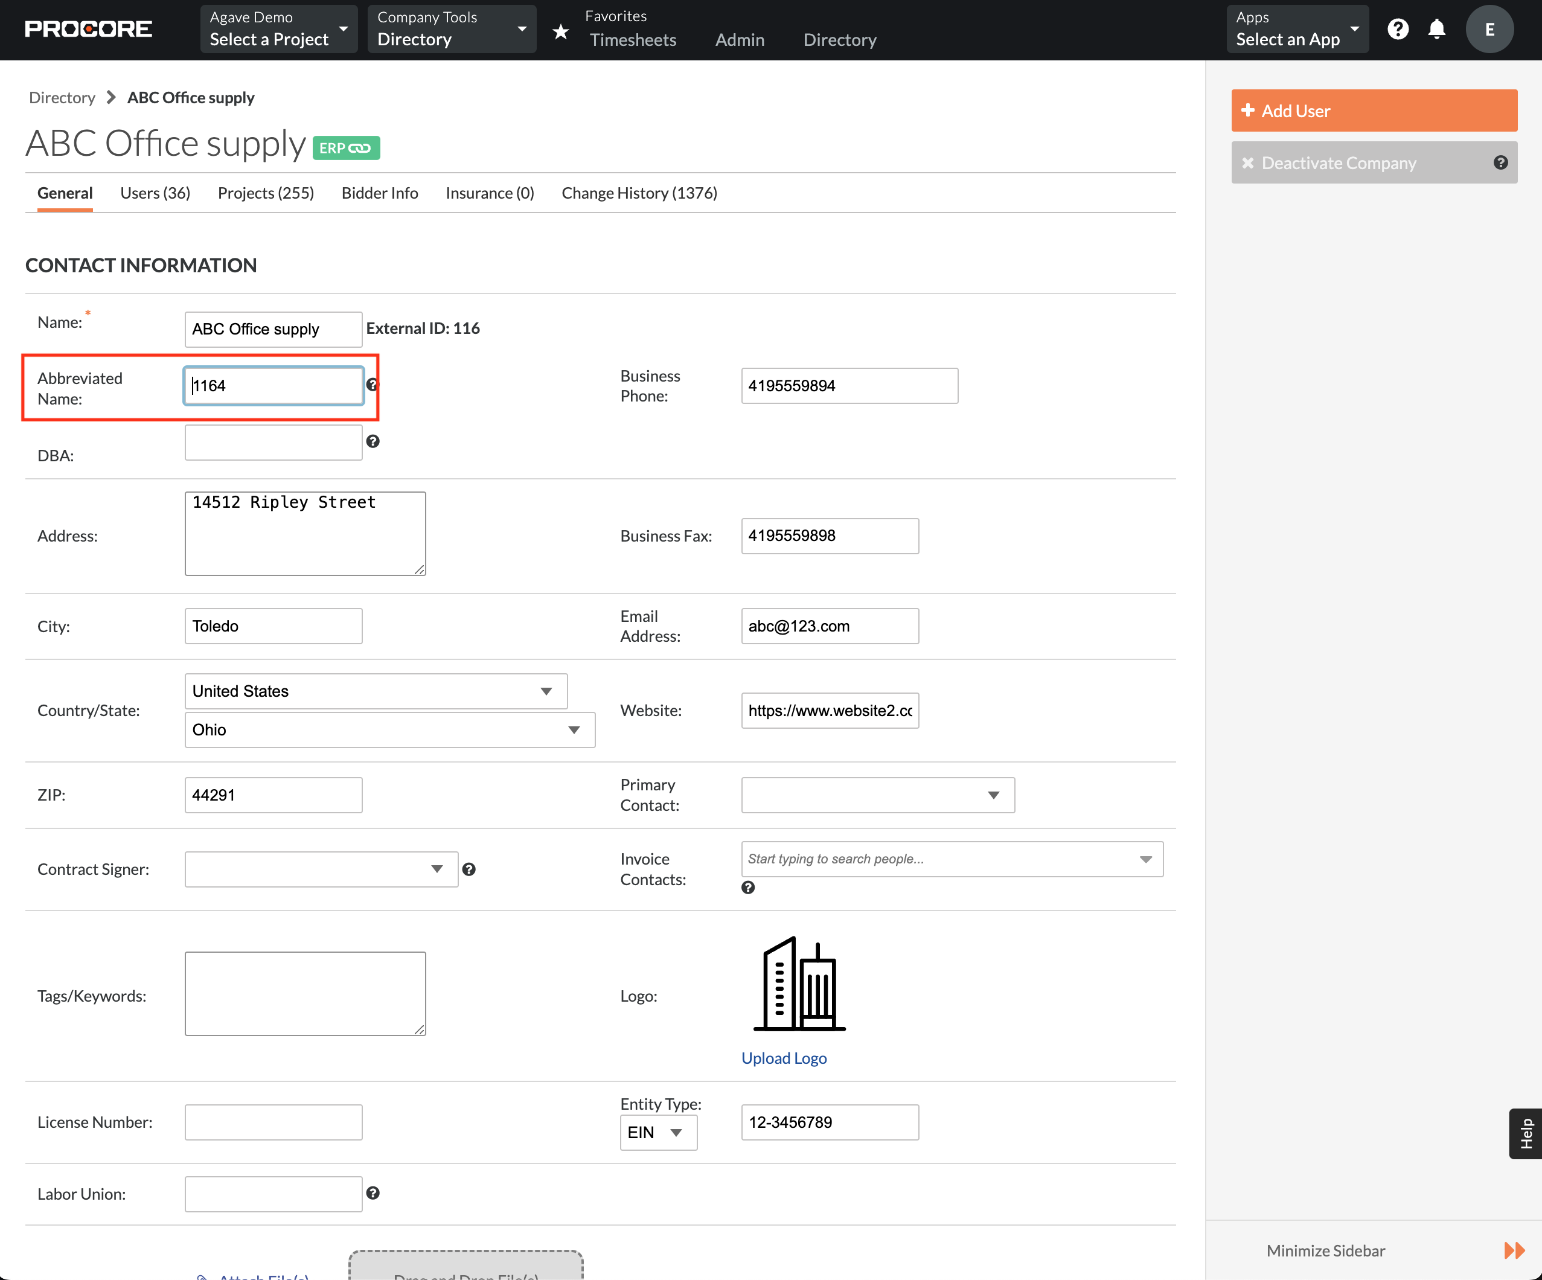The width and height of the screenshot is (1542, 1280).
Task: Click the Abbreviated Name input field
Action: 274,385
